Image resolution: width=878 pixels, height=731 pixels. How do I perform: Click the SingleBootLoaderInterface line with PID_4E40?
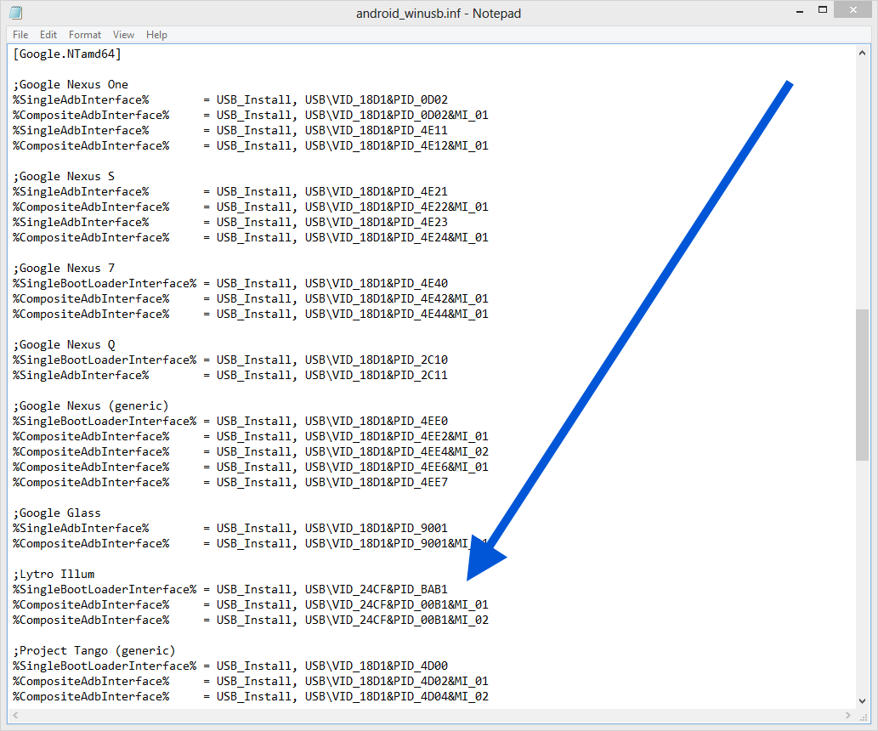230,283
